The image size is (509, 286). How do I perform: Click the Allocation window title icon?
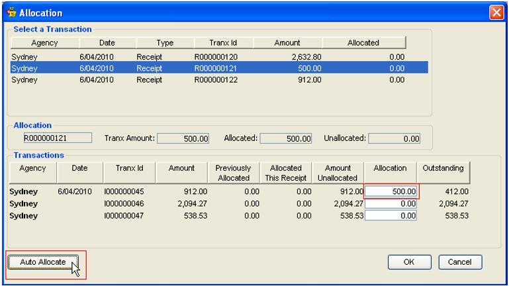tap(11, 12)
